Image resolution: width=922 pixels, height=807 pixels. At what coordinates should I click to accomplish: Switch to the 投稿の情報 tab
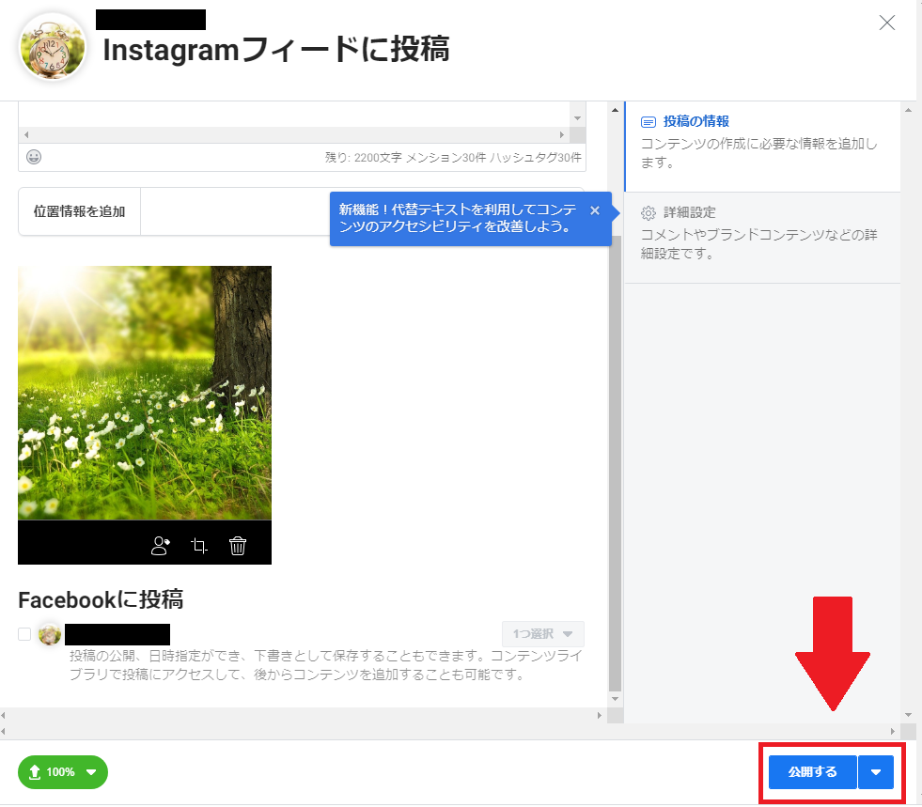pyautogui.click(x=762, y=147)
